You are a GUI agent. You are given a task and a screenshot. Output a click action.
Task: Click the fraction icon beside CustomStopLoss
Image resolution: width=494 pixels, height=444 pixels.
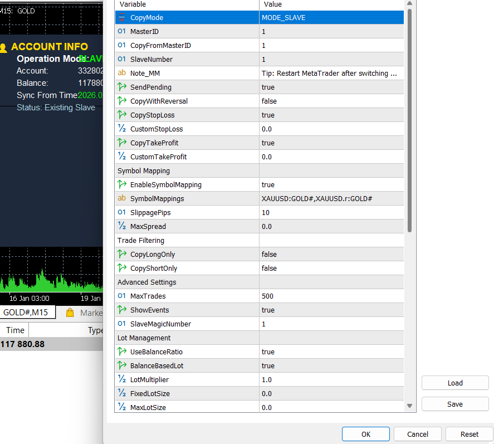click(x=121, y=129)
